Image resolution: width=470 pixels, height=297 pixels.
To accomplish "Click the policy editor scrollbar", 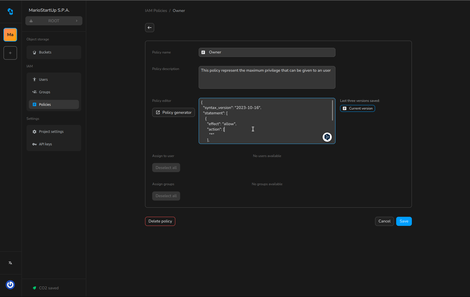I will click(x=332, y=110).
